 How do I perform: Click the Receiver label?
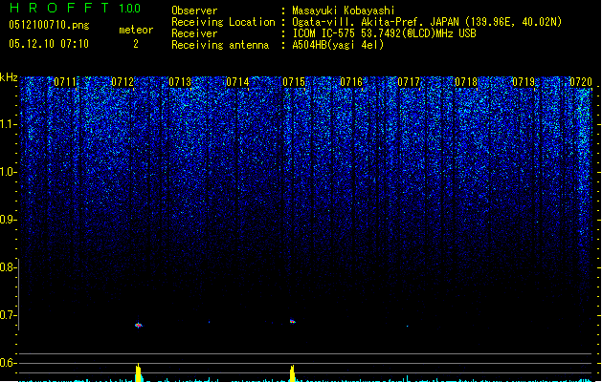pos(194,33)
